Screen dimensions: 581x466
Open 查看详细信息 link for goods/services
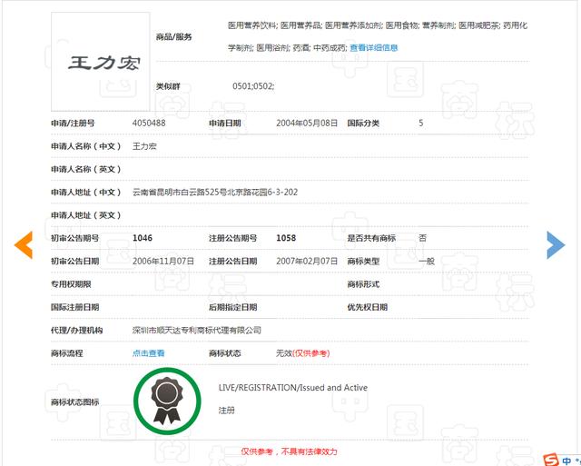tap(373, 48)
